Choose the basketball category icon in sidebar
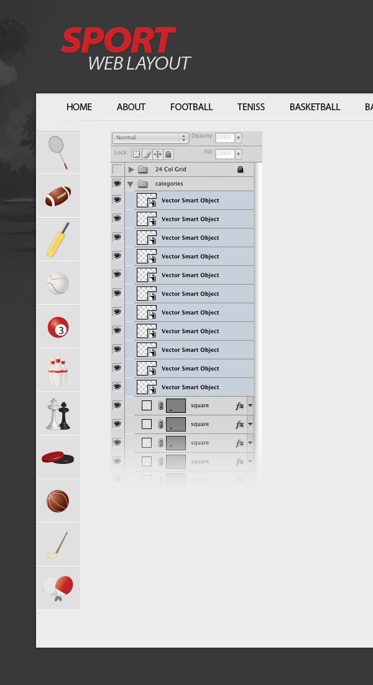Viewport: 373px width, 685px height. click(58, 501)
